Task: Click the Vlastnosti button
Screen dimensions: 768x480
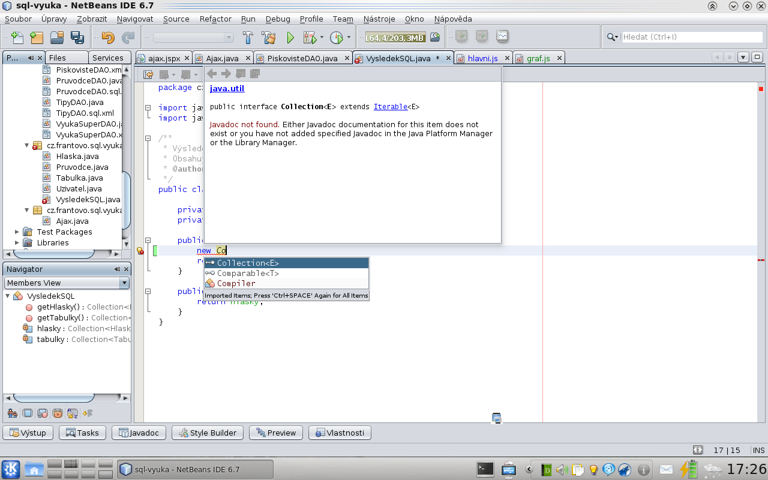Action: click(340, 433)
